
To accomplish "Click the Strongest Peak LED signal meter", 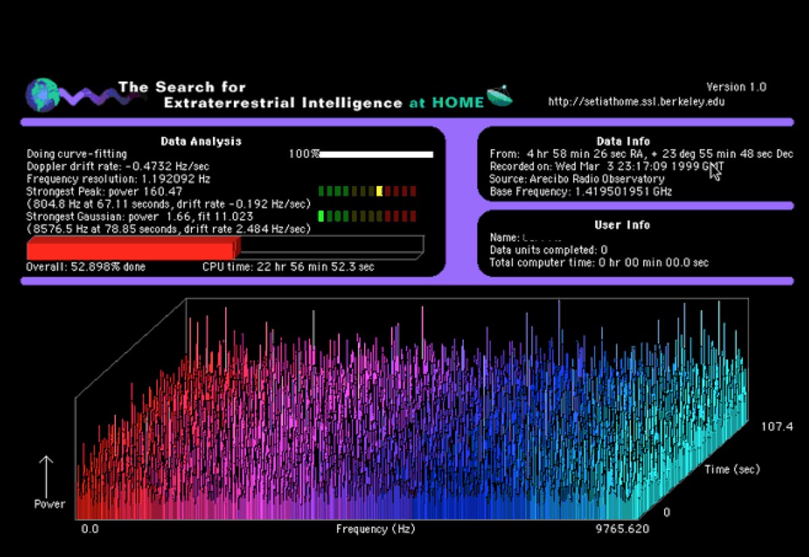I will 367,191.
